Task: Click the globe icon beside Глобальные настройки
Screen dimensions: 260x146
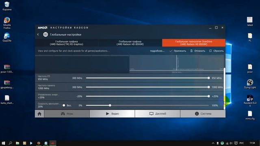Action: tap(45, 34)
